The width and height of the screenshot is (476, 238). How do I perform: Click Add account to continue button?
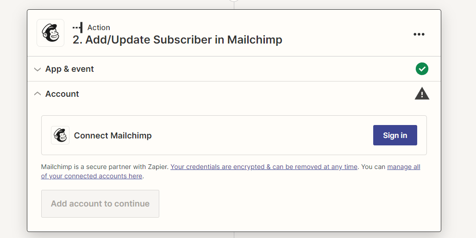pyautogui.click(x=100, y=204)
